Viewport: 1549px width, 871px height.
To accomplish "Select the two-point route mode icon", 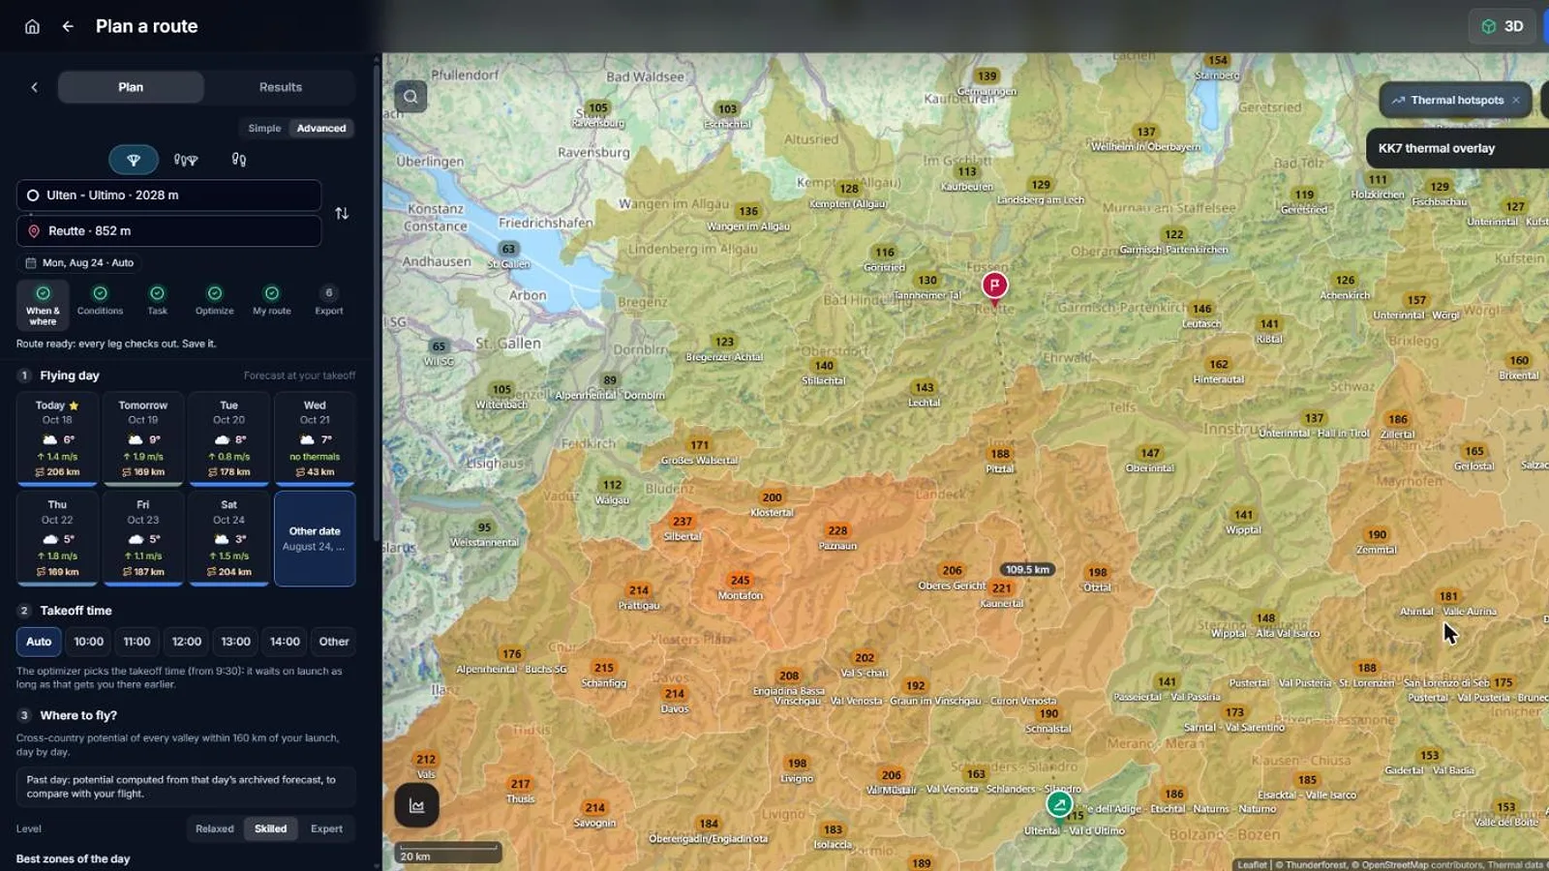I will pos(238,160).
